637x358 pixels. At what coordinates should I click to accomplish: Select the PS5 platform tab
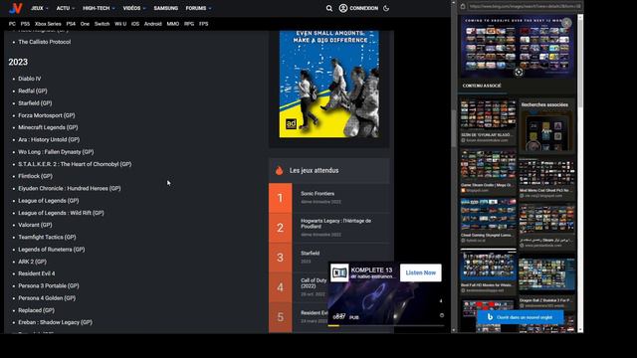(25, 24)
